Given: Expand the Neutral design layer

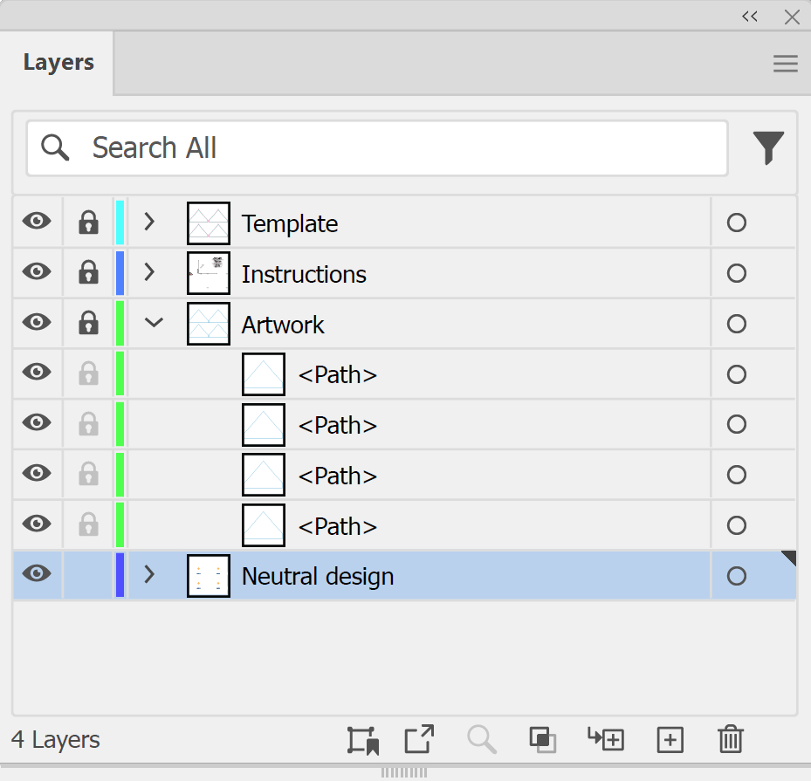Looking at the screenshot, I should (x=149, y=574).
